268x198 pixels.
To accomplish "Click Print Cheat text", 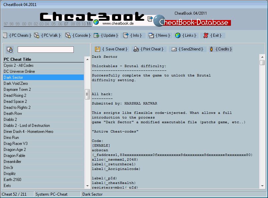I will [152, 49].
